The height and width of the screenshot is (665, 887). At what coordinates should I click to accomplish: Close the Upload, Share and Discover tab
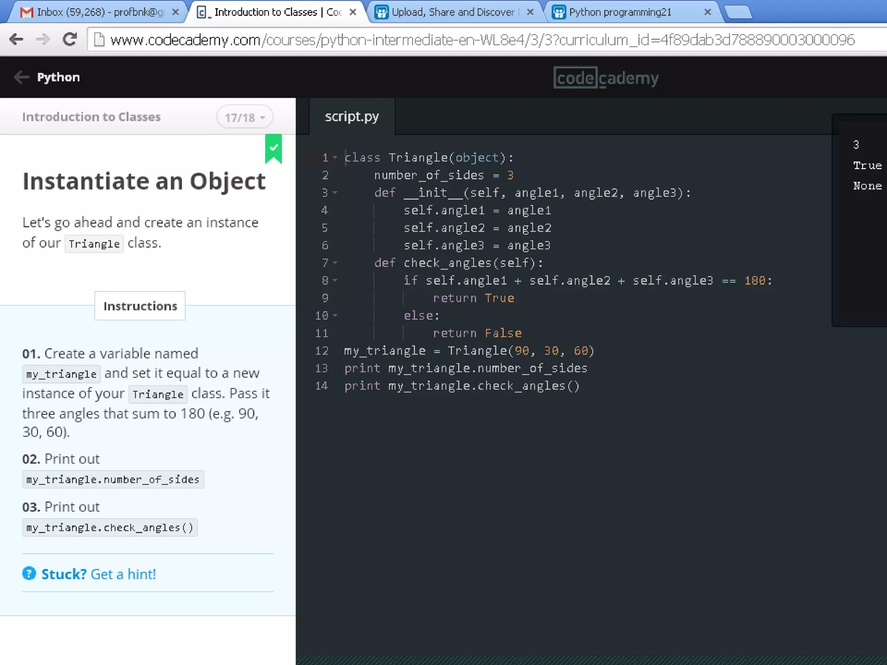530,12
